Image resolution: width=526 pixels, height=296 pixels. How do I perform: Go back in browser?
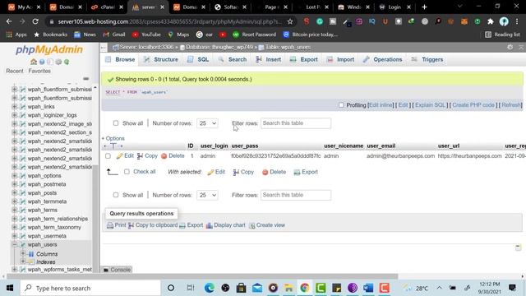[9, 21]
